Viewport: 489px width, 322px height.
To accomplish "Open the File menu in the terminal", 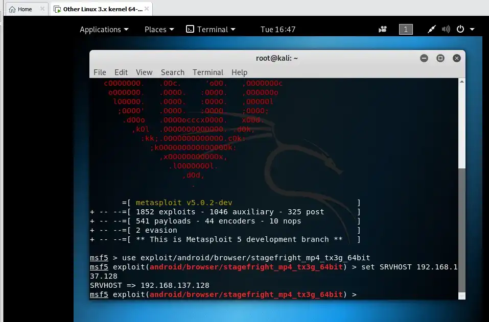I will pos(100,72).
